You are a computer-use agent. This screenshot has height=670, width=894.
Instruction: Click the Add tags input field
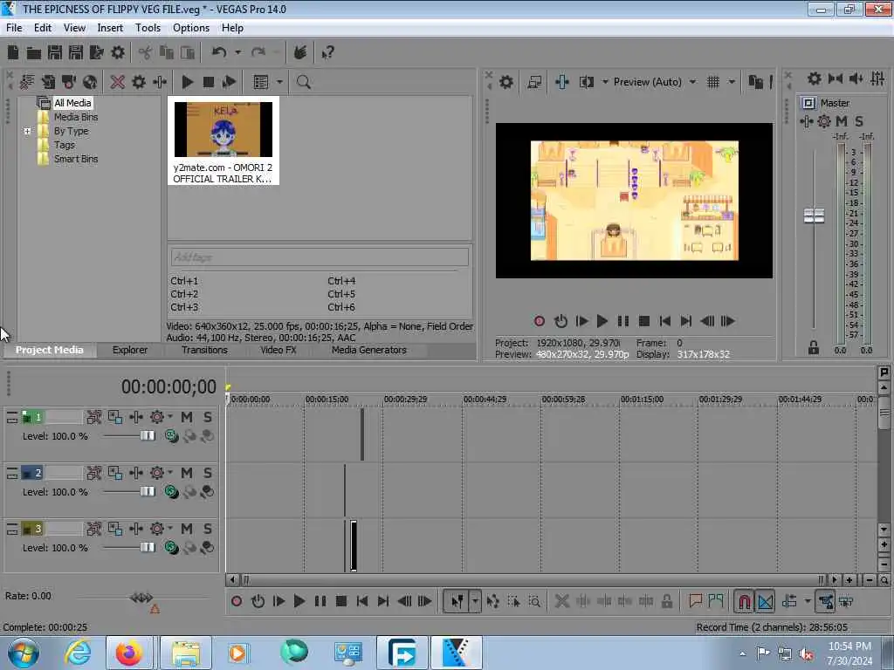(320, 257)
